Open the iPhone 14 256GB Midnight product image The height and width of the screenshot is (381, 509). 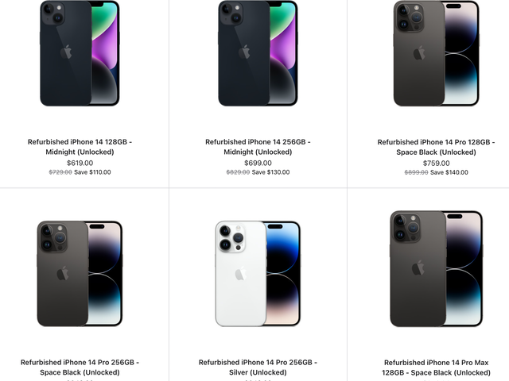click(258, 53)
